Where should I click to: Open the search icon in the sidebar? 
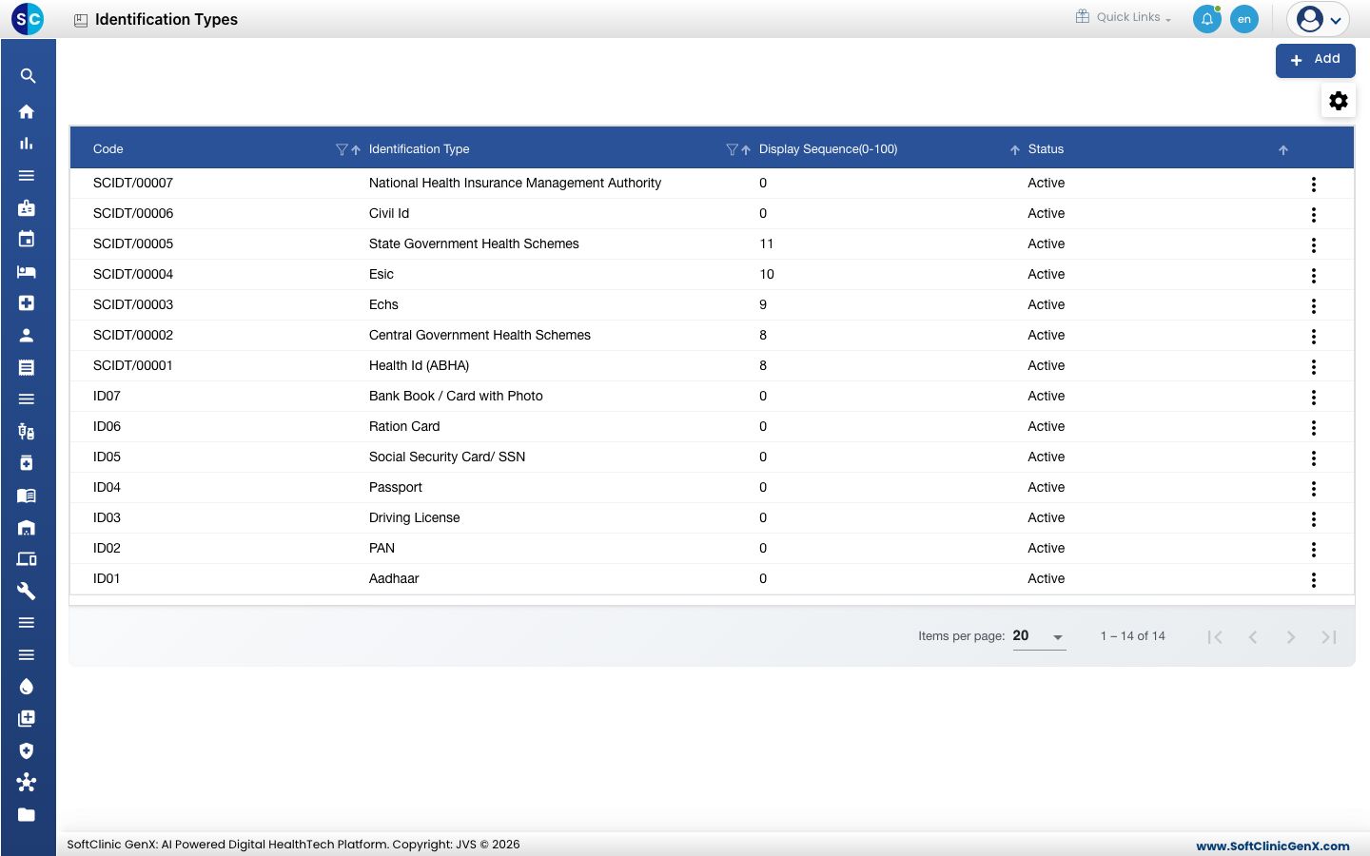tap(28, 76)
